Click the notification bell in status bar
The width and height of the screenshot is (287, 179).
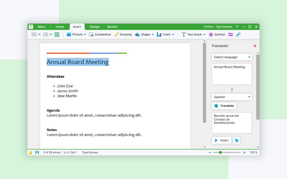coord(31,152)
